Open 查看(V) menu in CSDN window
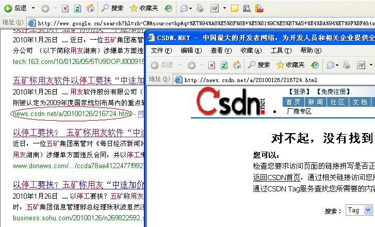This screenshot has height=227, width=375. 221,51
